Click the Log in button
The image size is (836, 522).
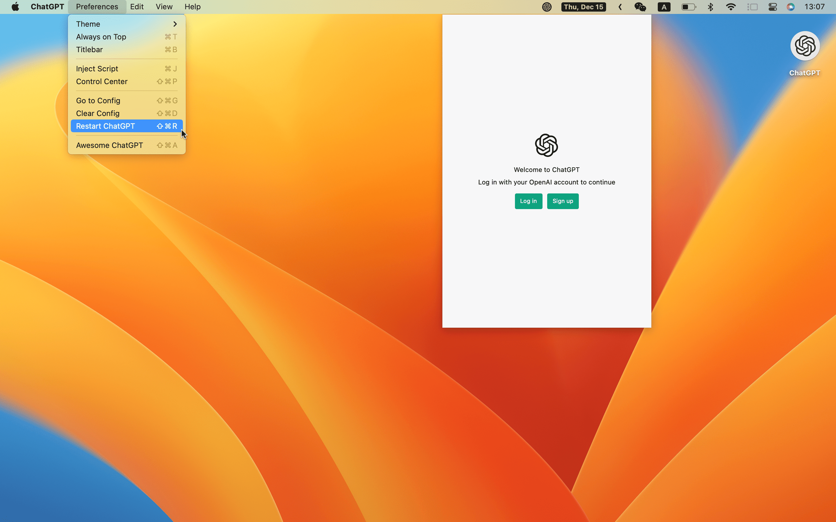(528, 201)
